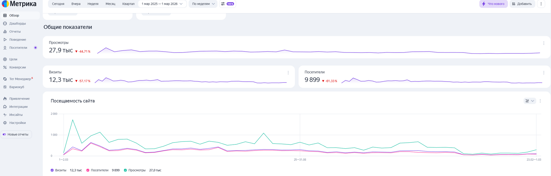551x176 pixels.
Task: Open chart type dropdown in Посещаемость сайта
Action: click(x=530, y=101)
